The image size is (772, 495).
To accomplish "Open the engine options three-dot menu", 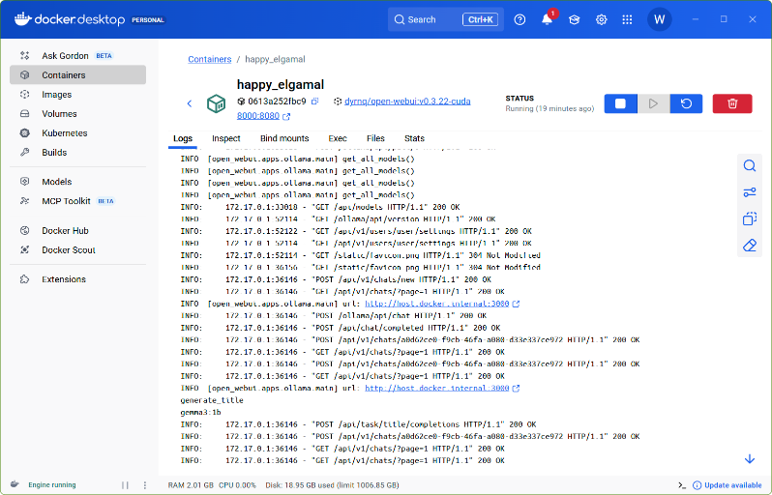I will 143,484.
